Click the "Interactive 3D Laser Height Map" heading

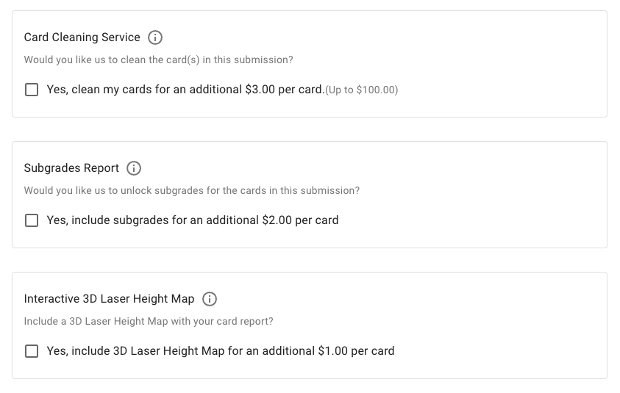point(109,299)
